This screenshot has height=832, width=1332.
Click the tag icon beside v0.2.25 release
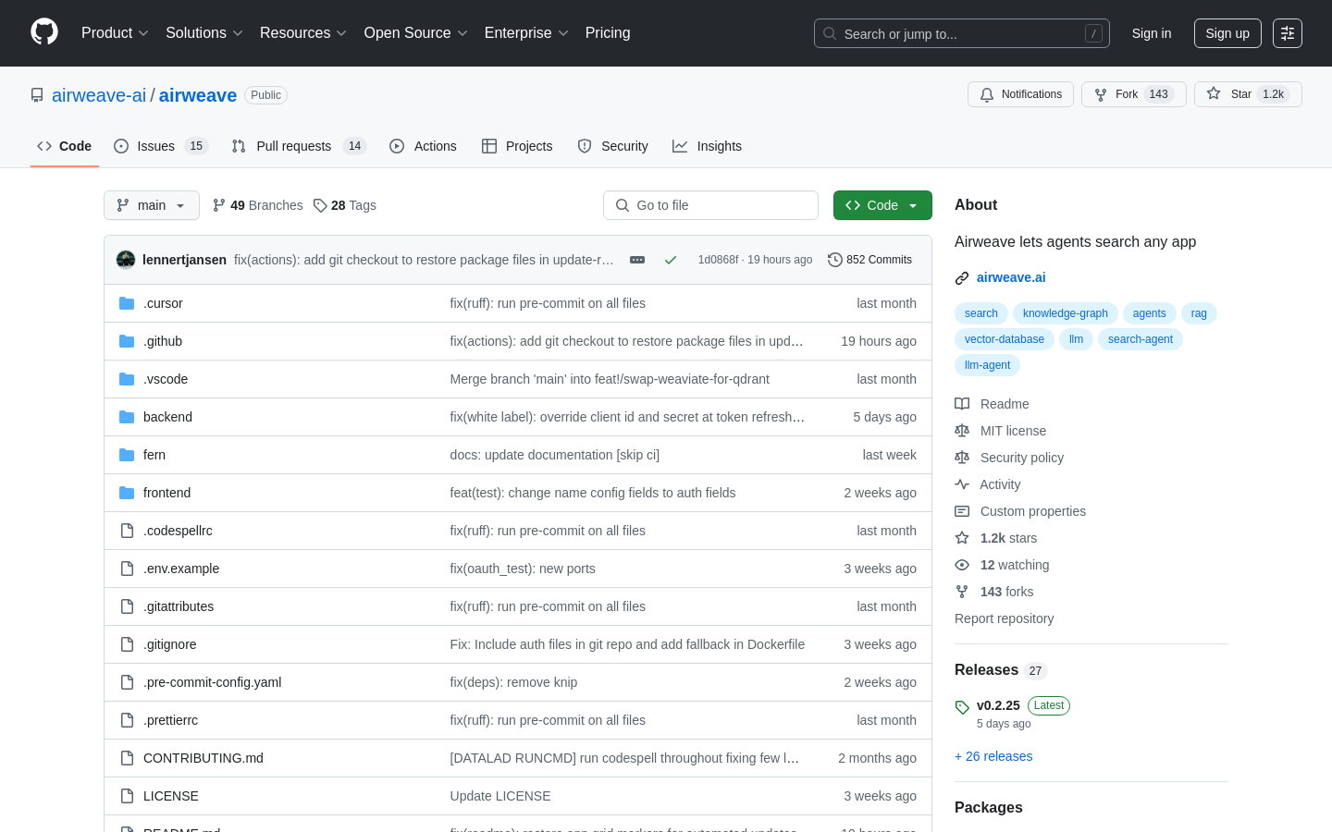tap(962, 707)
